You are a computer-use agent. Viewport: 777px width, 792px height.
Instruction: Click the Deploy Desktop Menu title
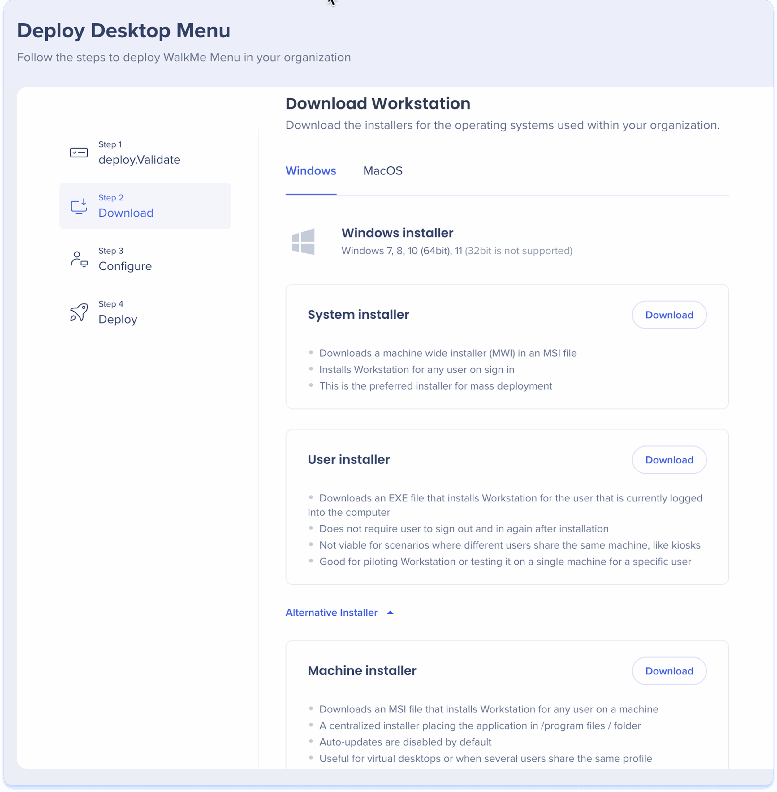coord(124,31)
